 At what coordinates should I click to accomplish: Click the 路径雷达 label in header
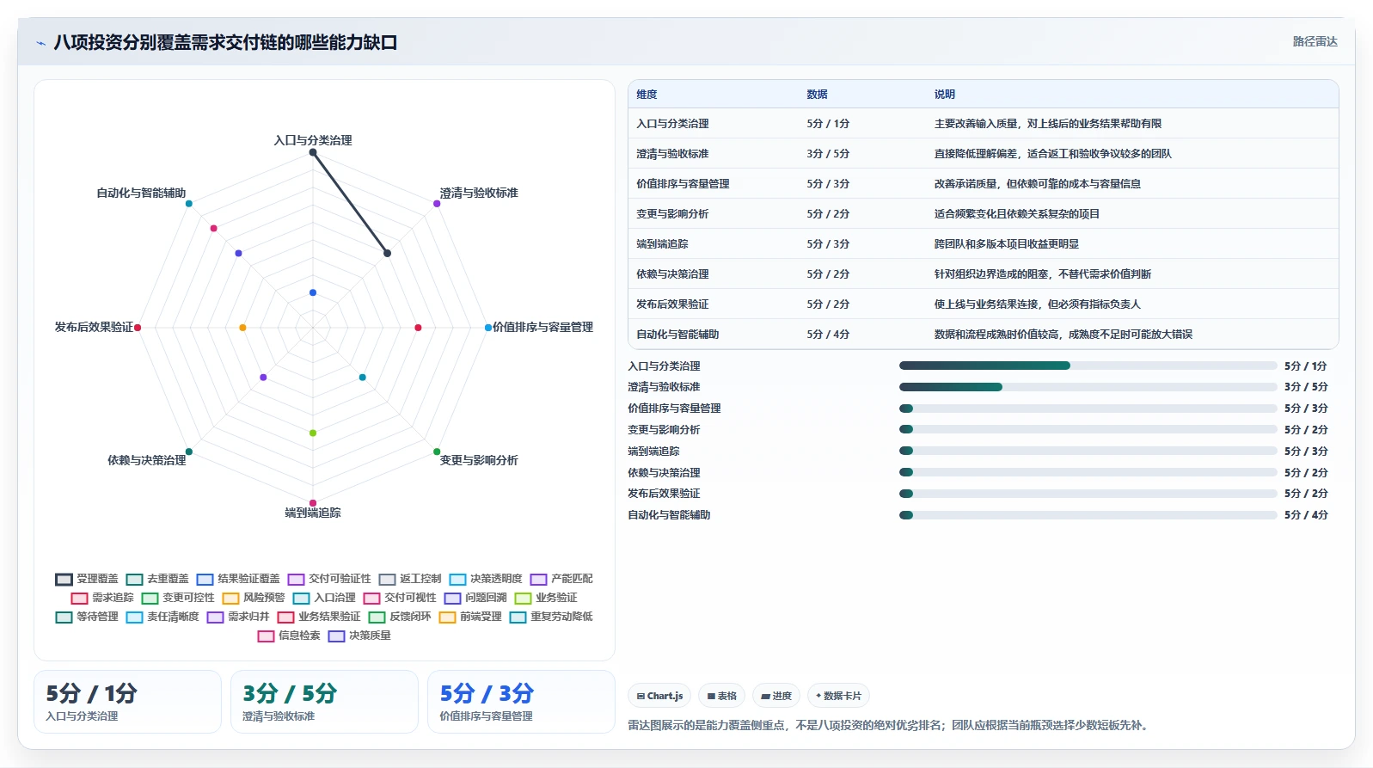coord(1315,41)
